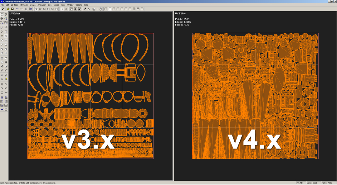Select the rectangle selection tool
The width and height of the screenshot is (337, 185).
click(2, 15)
